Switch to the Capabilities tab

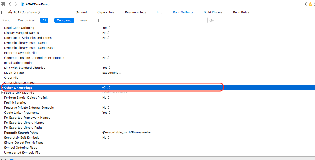coord(106,12)
